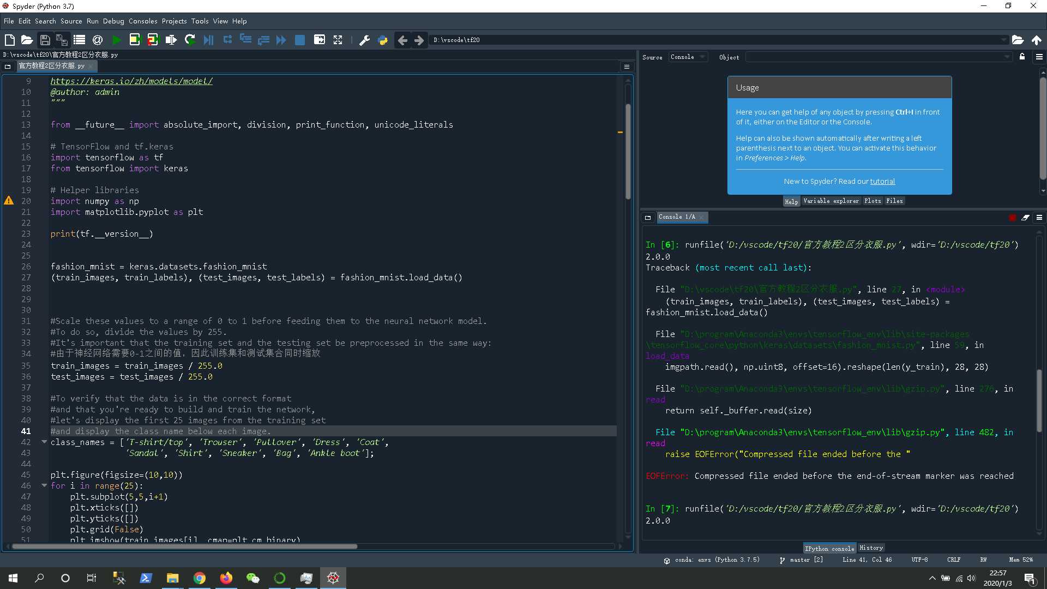Collapse the class_names fold arrow on line 42
Screen dimensions: 1047x589
tap(44, 442)
